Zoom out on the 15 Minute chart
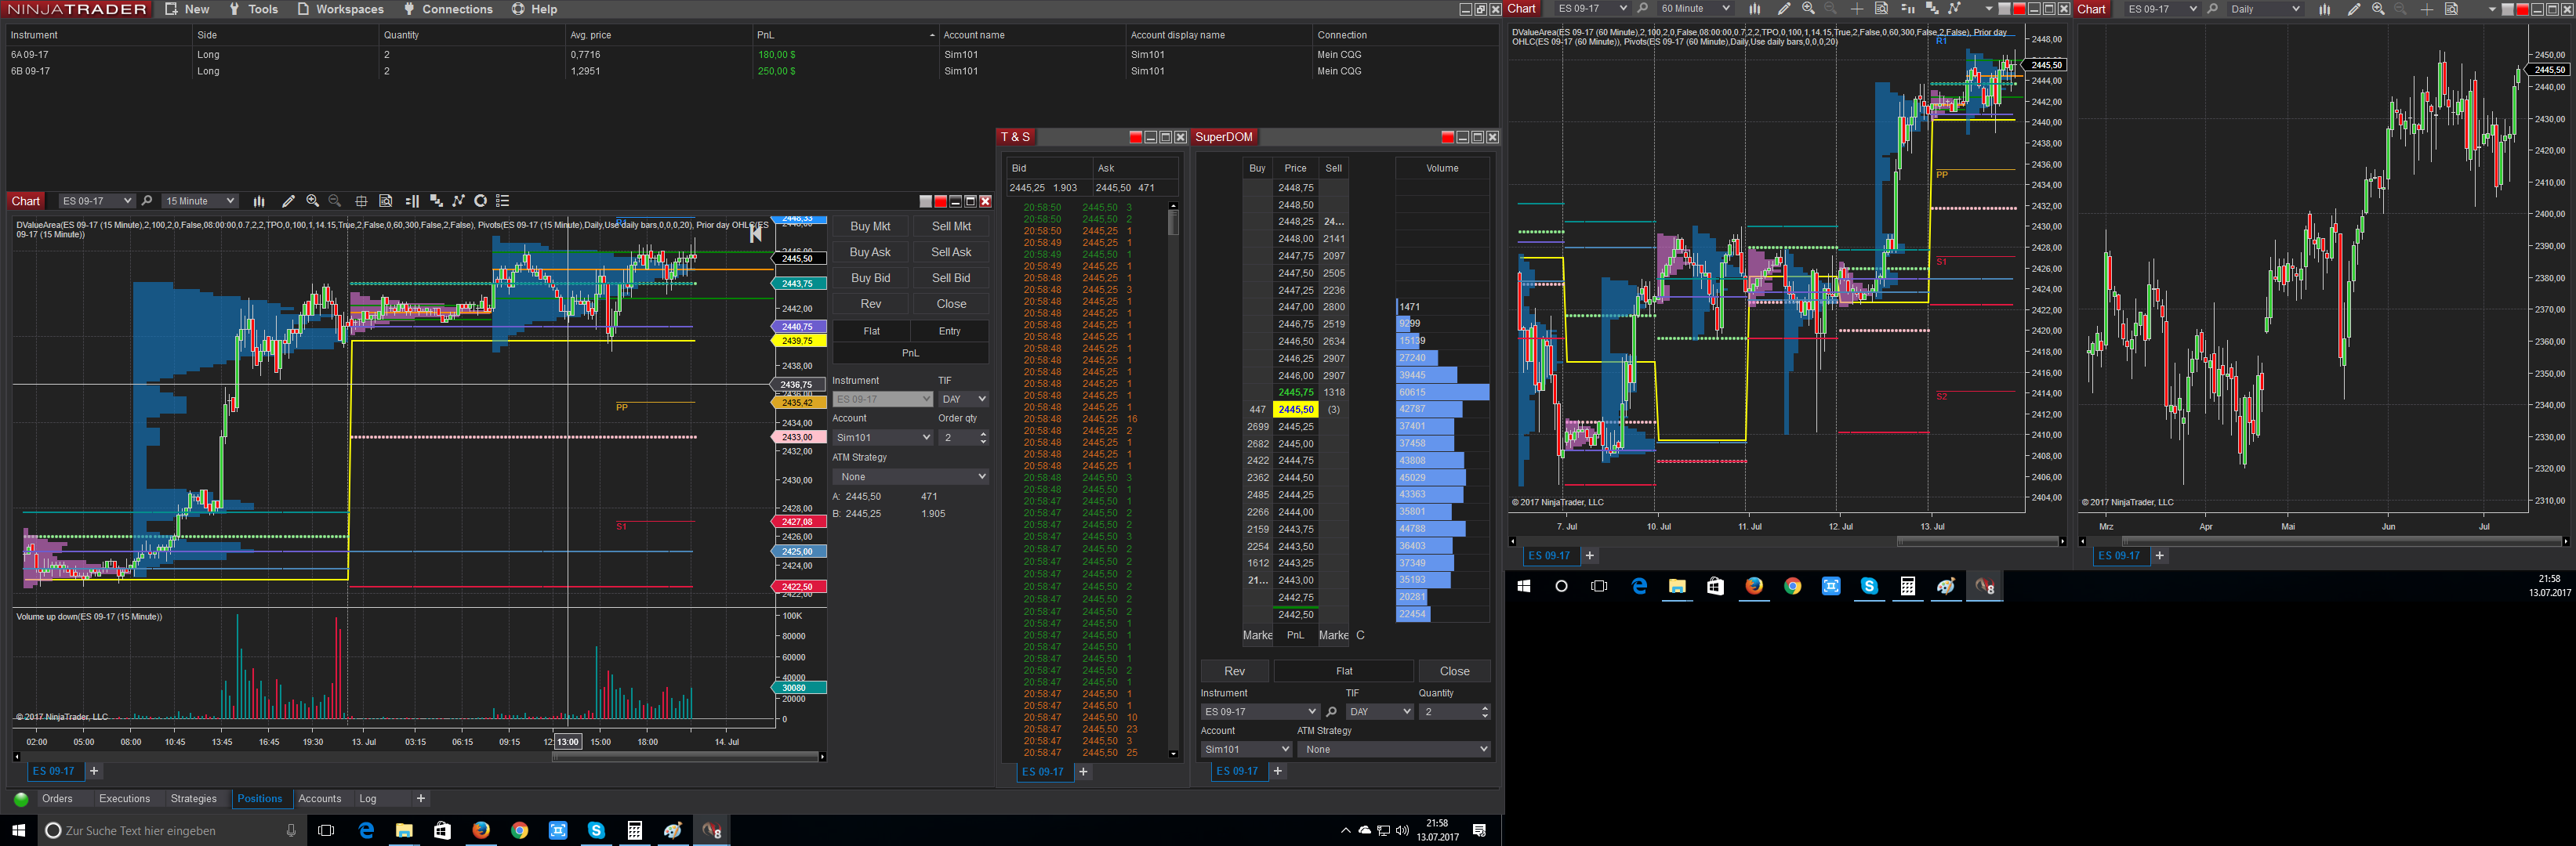2576x846 pixels. 335,201
